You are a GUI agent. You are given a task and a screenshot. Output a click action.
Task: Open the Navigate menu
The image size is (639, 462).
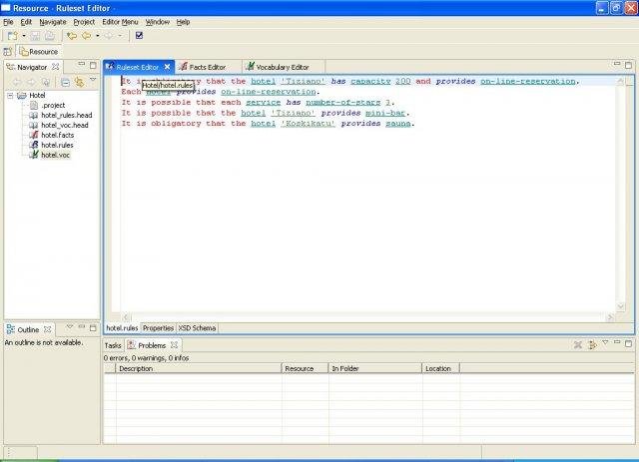point(53,22)
